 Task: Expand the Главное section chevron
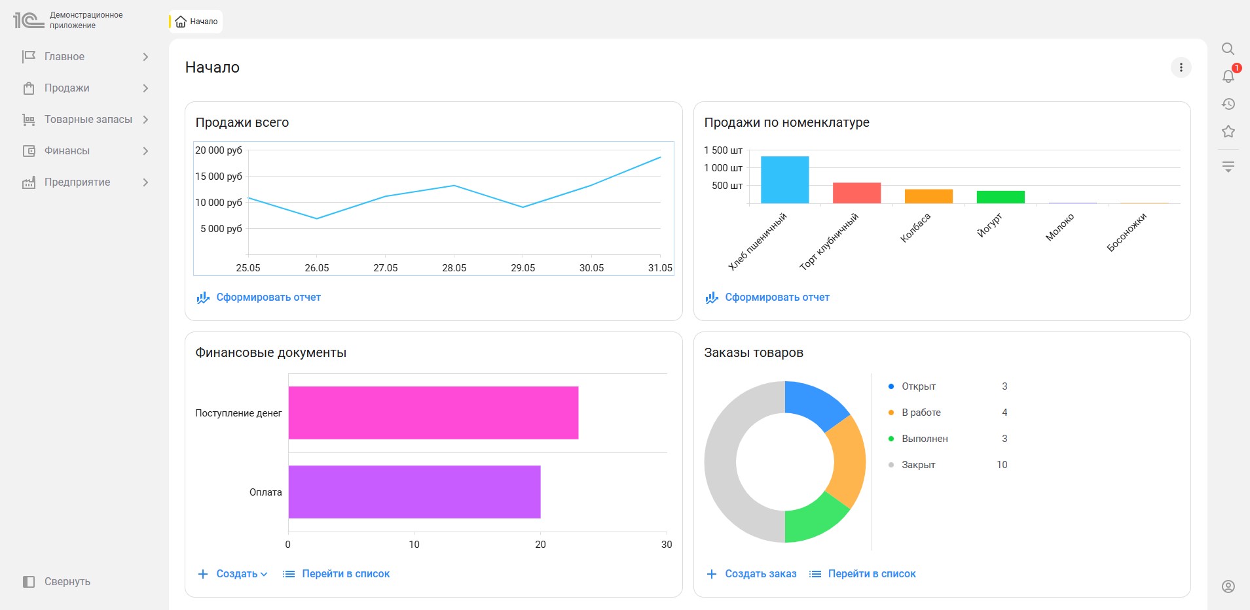(x=145, y=57)
